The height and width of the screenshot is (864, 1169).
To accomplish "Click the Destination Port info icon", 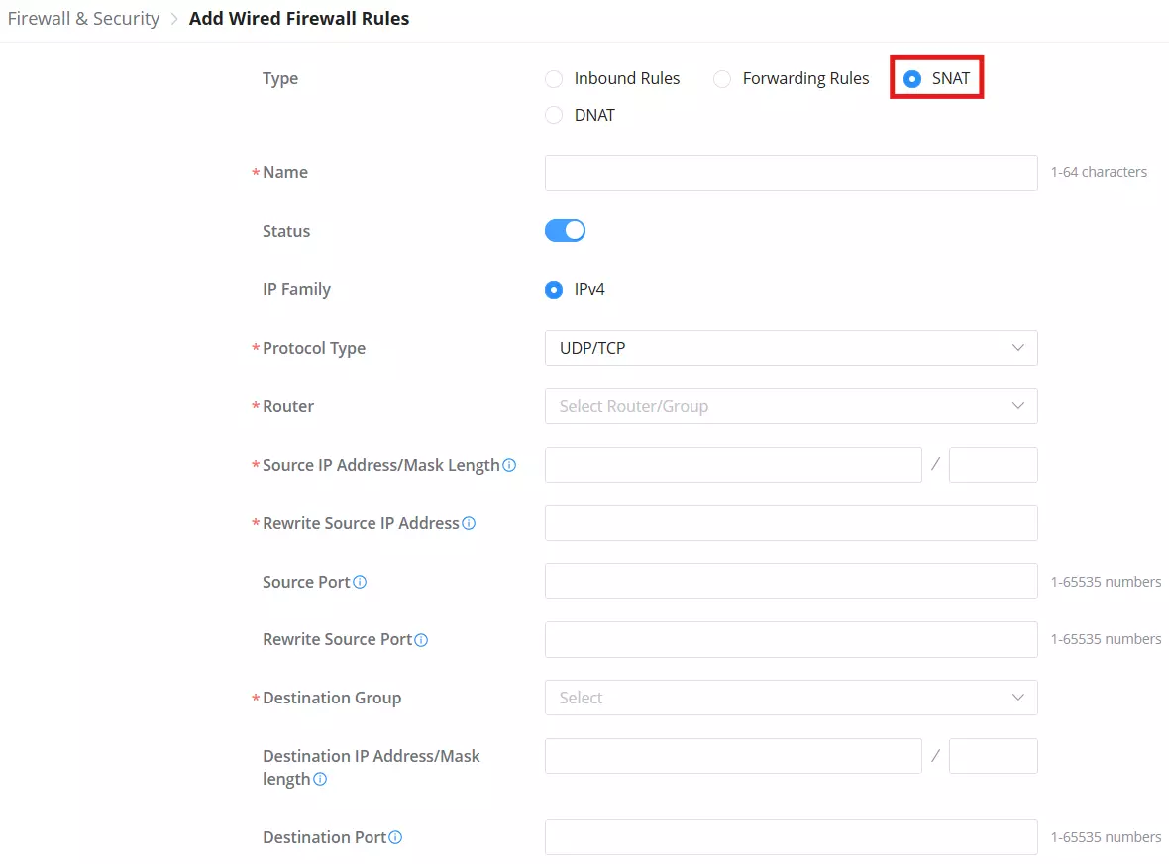I will (395, 838).
